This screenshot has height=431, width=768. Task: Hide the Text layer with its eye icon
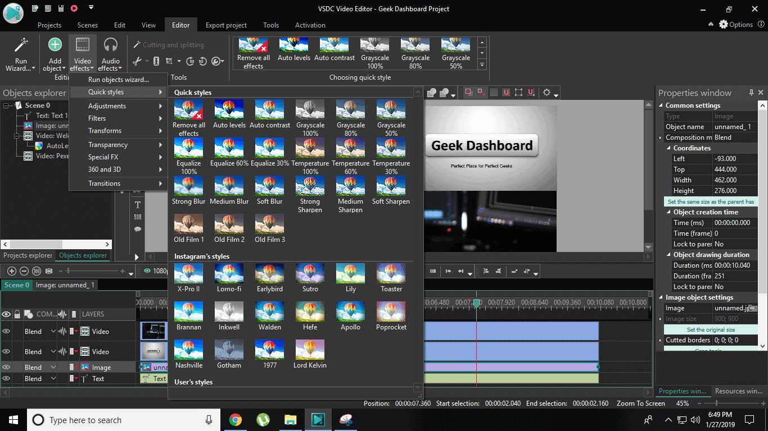click(6, 379)
